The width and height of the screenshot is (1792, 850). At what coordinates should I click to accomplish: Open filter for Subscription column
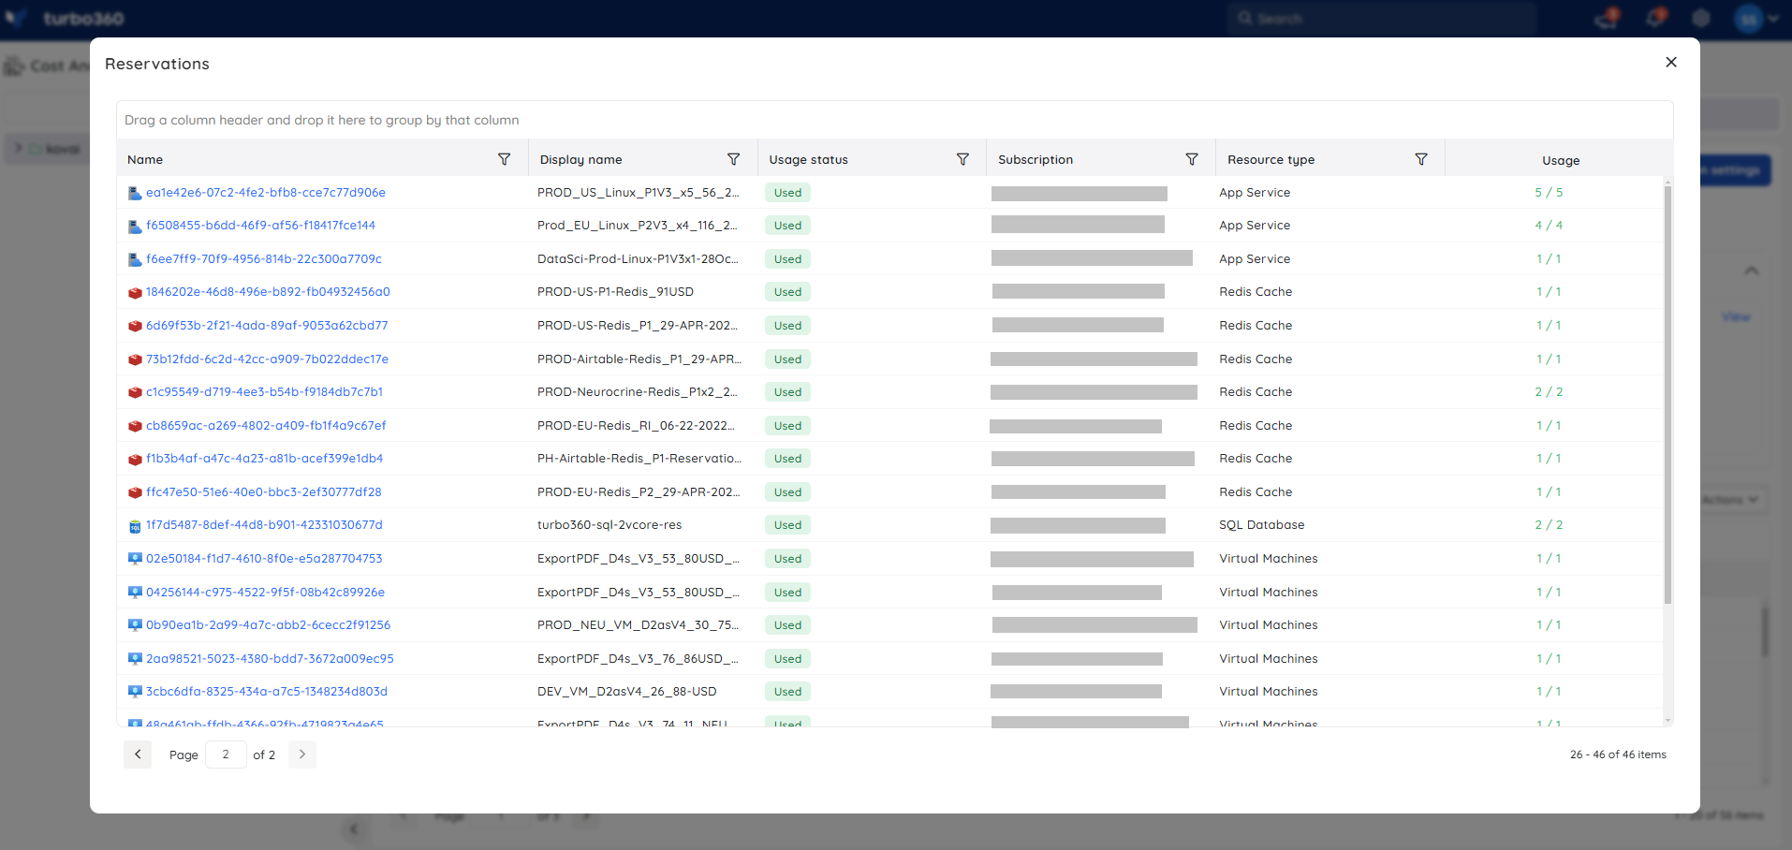[1192, 159]
